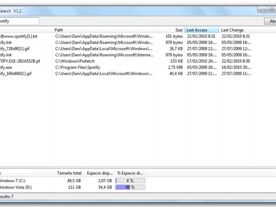Select the Windows Vista (D:) drive row
276x207 pixels.
[73, 187]
